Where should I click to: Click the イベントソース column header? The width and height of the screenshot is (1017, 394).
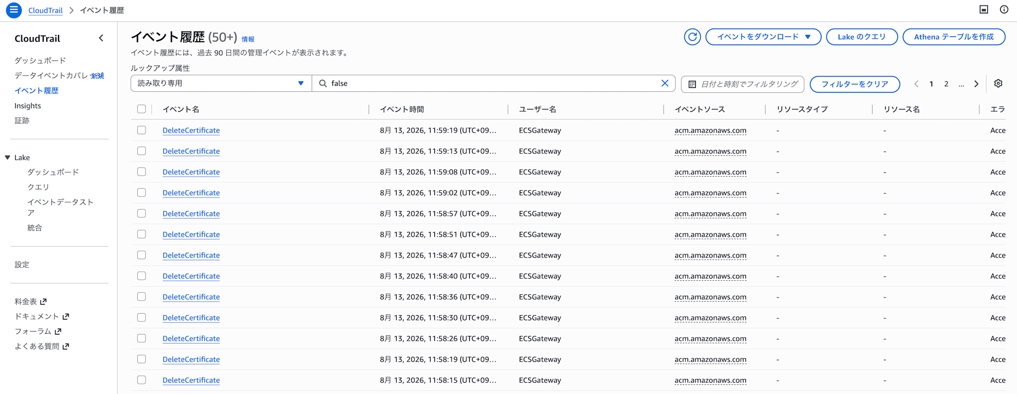pos(700,109)
